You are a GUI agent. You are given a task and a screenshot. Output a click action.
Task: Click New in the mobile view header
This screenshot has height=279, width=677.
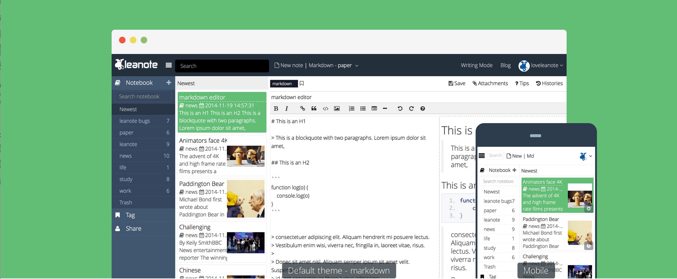click(x=514, y=156)
